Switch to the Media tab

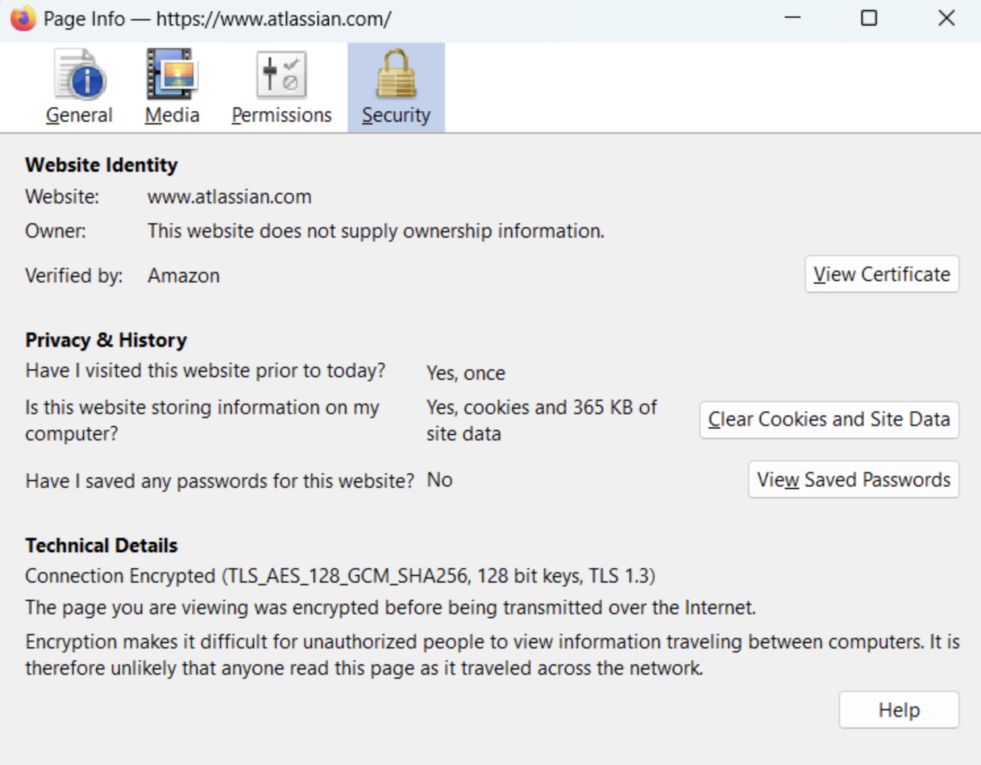(x=172, y=88)
